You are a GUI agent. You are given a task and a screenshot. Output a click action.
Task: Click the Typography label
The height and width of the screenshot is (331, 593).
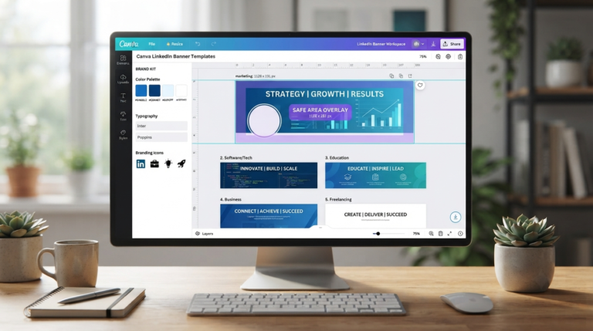pyautogui.click(x=147, y=116)
